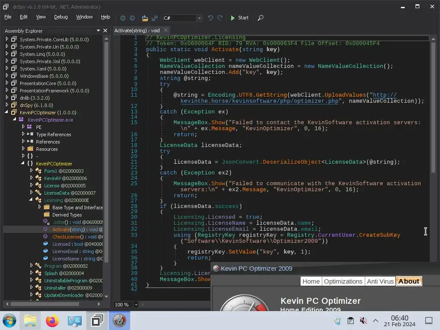The width and height of the screenshot is (440, 330).
Task: Click the Save All toolbar icon
Action: point(155,18)
